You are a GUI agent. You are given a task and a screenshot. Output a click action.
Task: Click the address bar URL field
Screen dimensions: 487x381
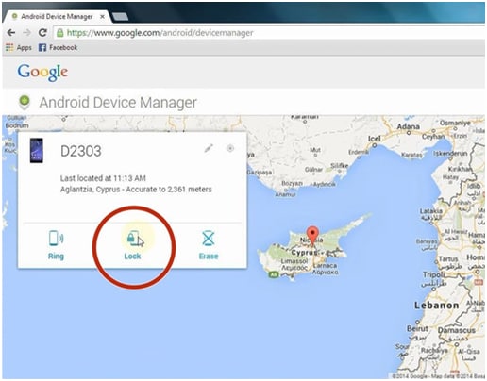[269, 33]
